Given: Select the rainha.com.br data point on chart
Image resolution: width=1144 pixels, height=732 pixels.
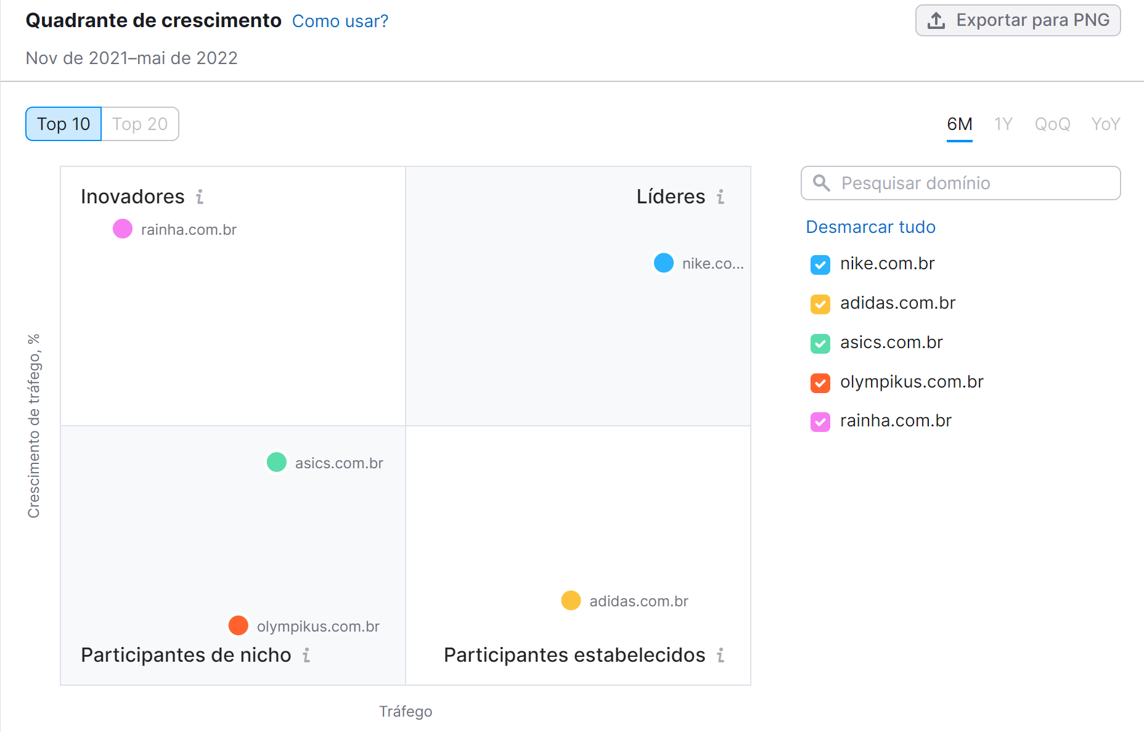Looking at the screenshot, I should point(122,229).
